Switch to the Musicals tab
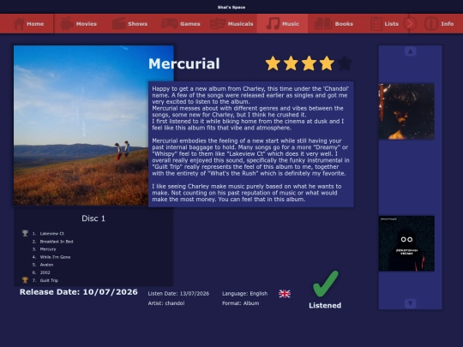This screenshot has width=463, height=347. (240, 24)
